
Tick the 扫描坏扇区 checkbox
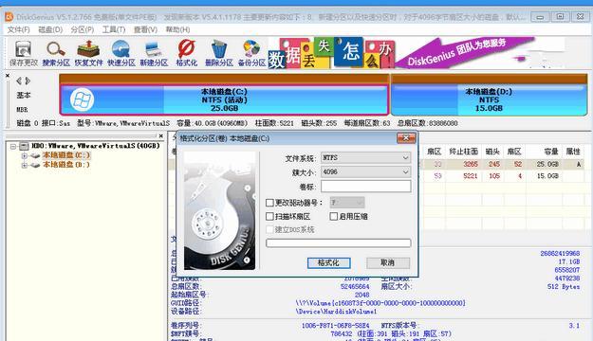(269, 216)
